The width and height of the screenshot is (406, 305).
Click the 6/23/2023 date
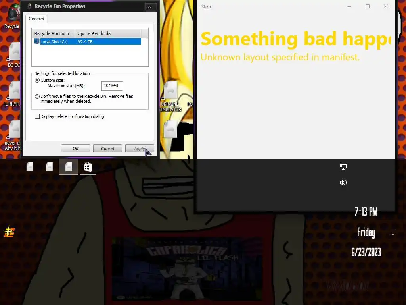(x=366, y=252)
